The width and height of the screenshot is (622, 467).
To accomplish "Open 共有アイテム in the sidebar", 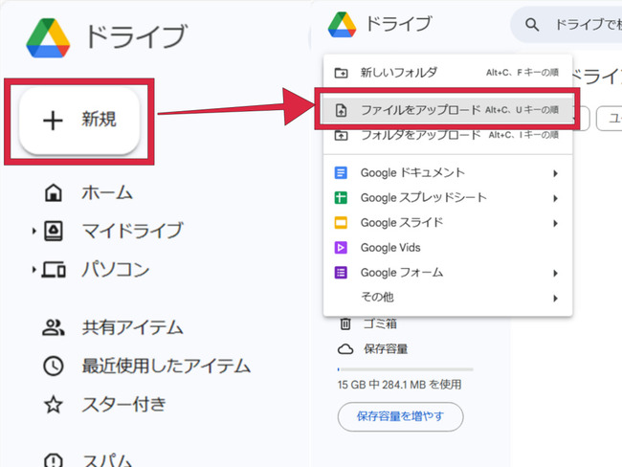I will point(132,327).
